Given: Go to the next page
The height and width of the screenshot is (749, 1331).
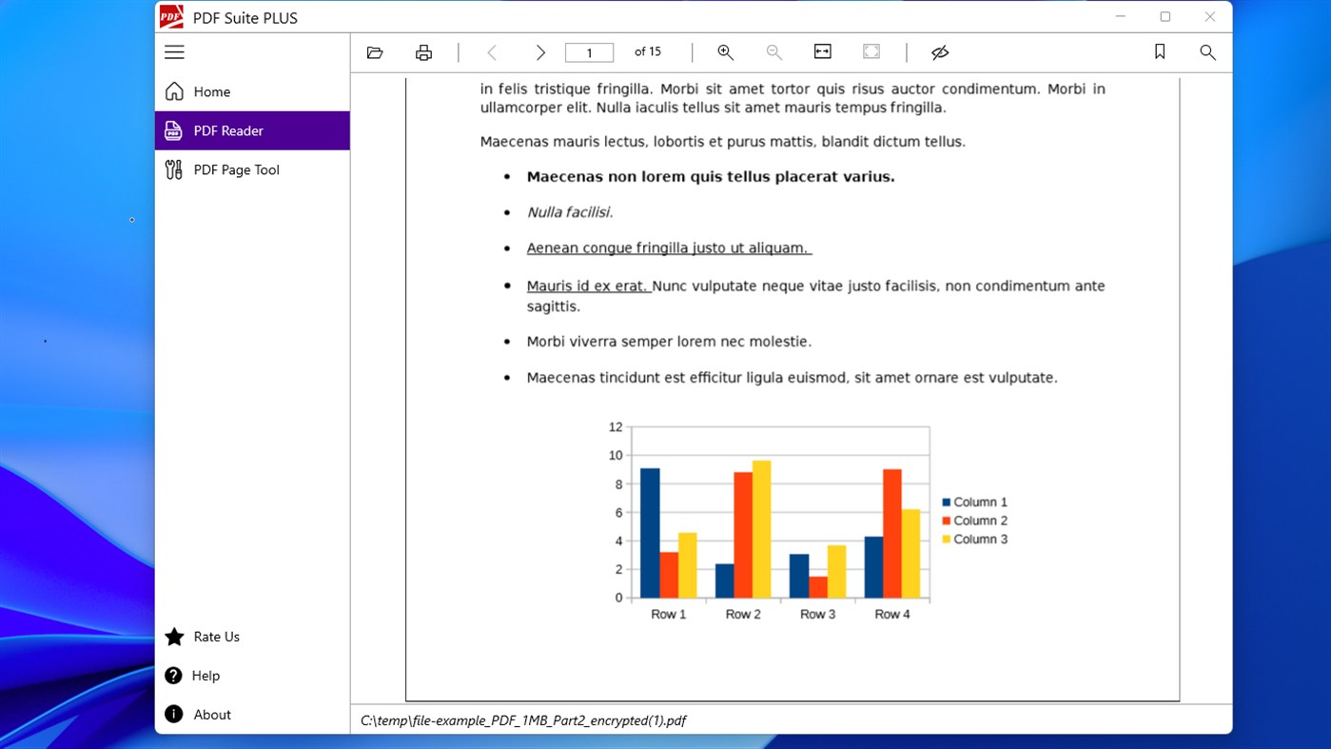Looking at the screenshot, I should click(539, 52).
